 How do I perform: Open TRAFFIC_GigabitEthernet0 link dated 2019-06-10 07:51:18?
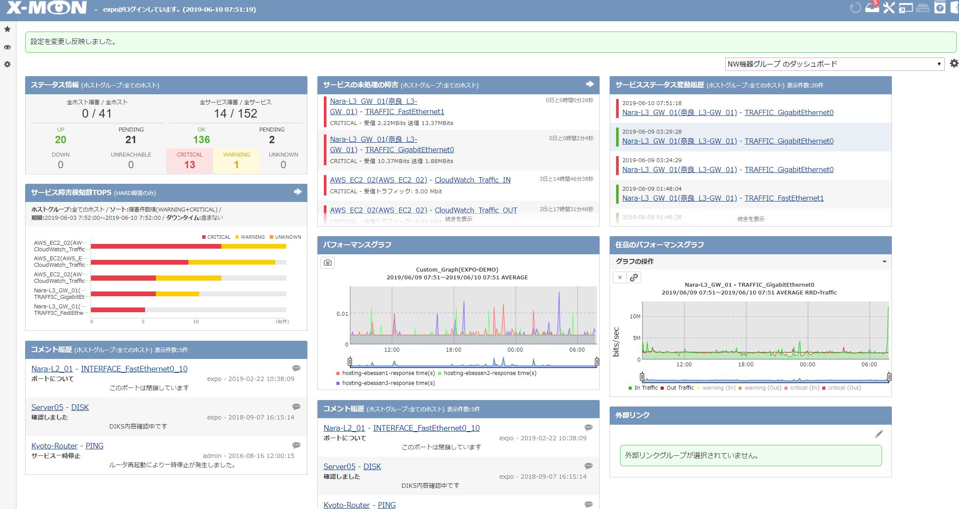coord(789,112)
